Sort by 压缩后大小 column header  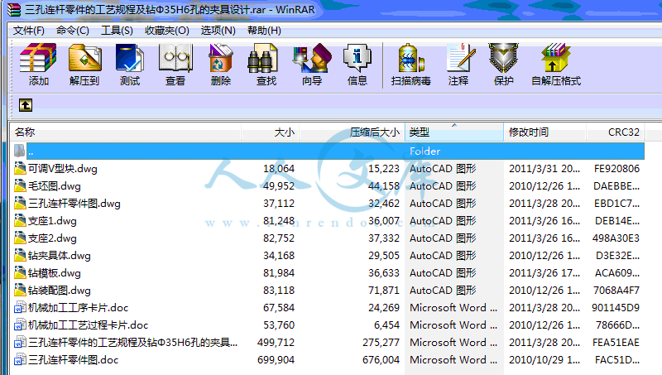(x=353, y=132)
